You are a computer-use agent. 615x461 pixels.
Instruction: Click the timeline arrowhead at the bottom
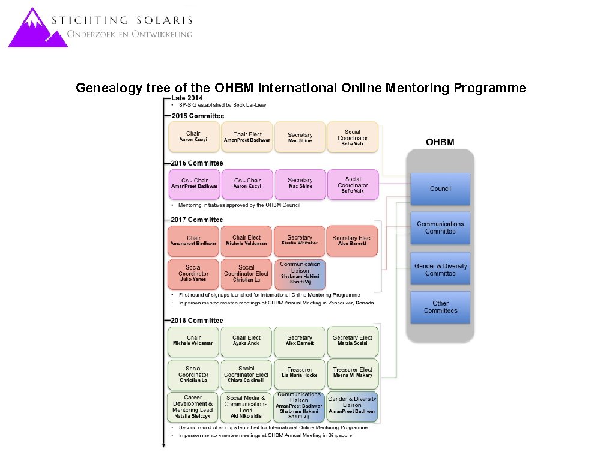coord(163,445)
